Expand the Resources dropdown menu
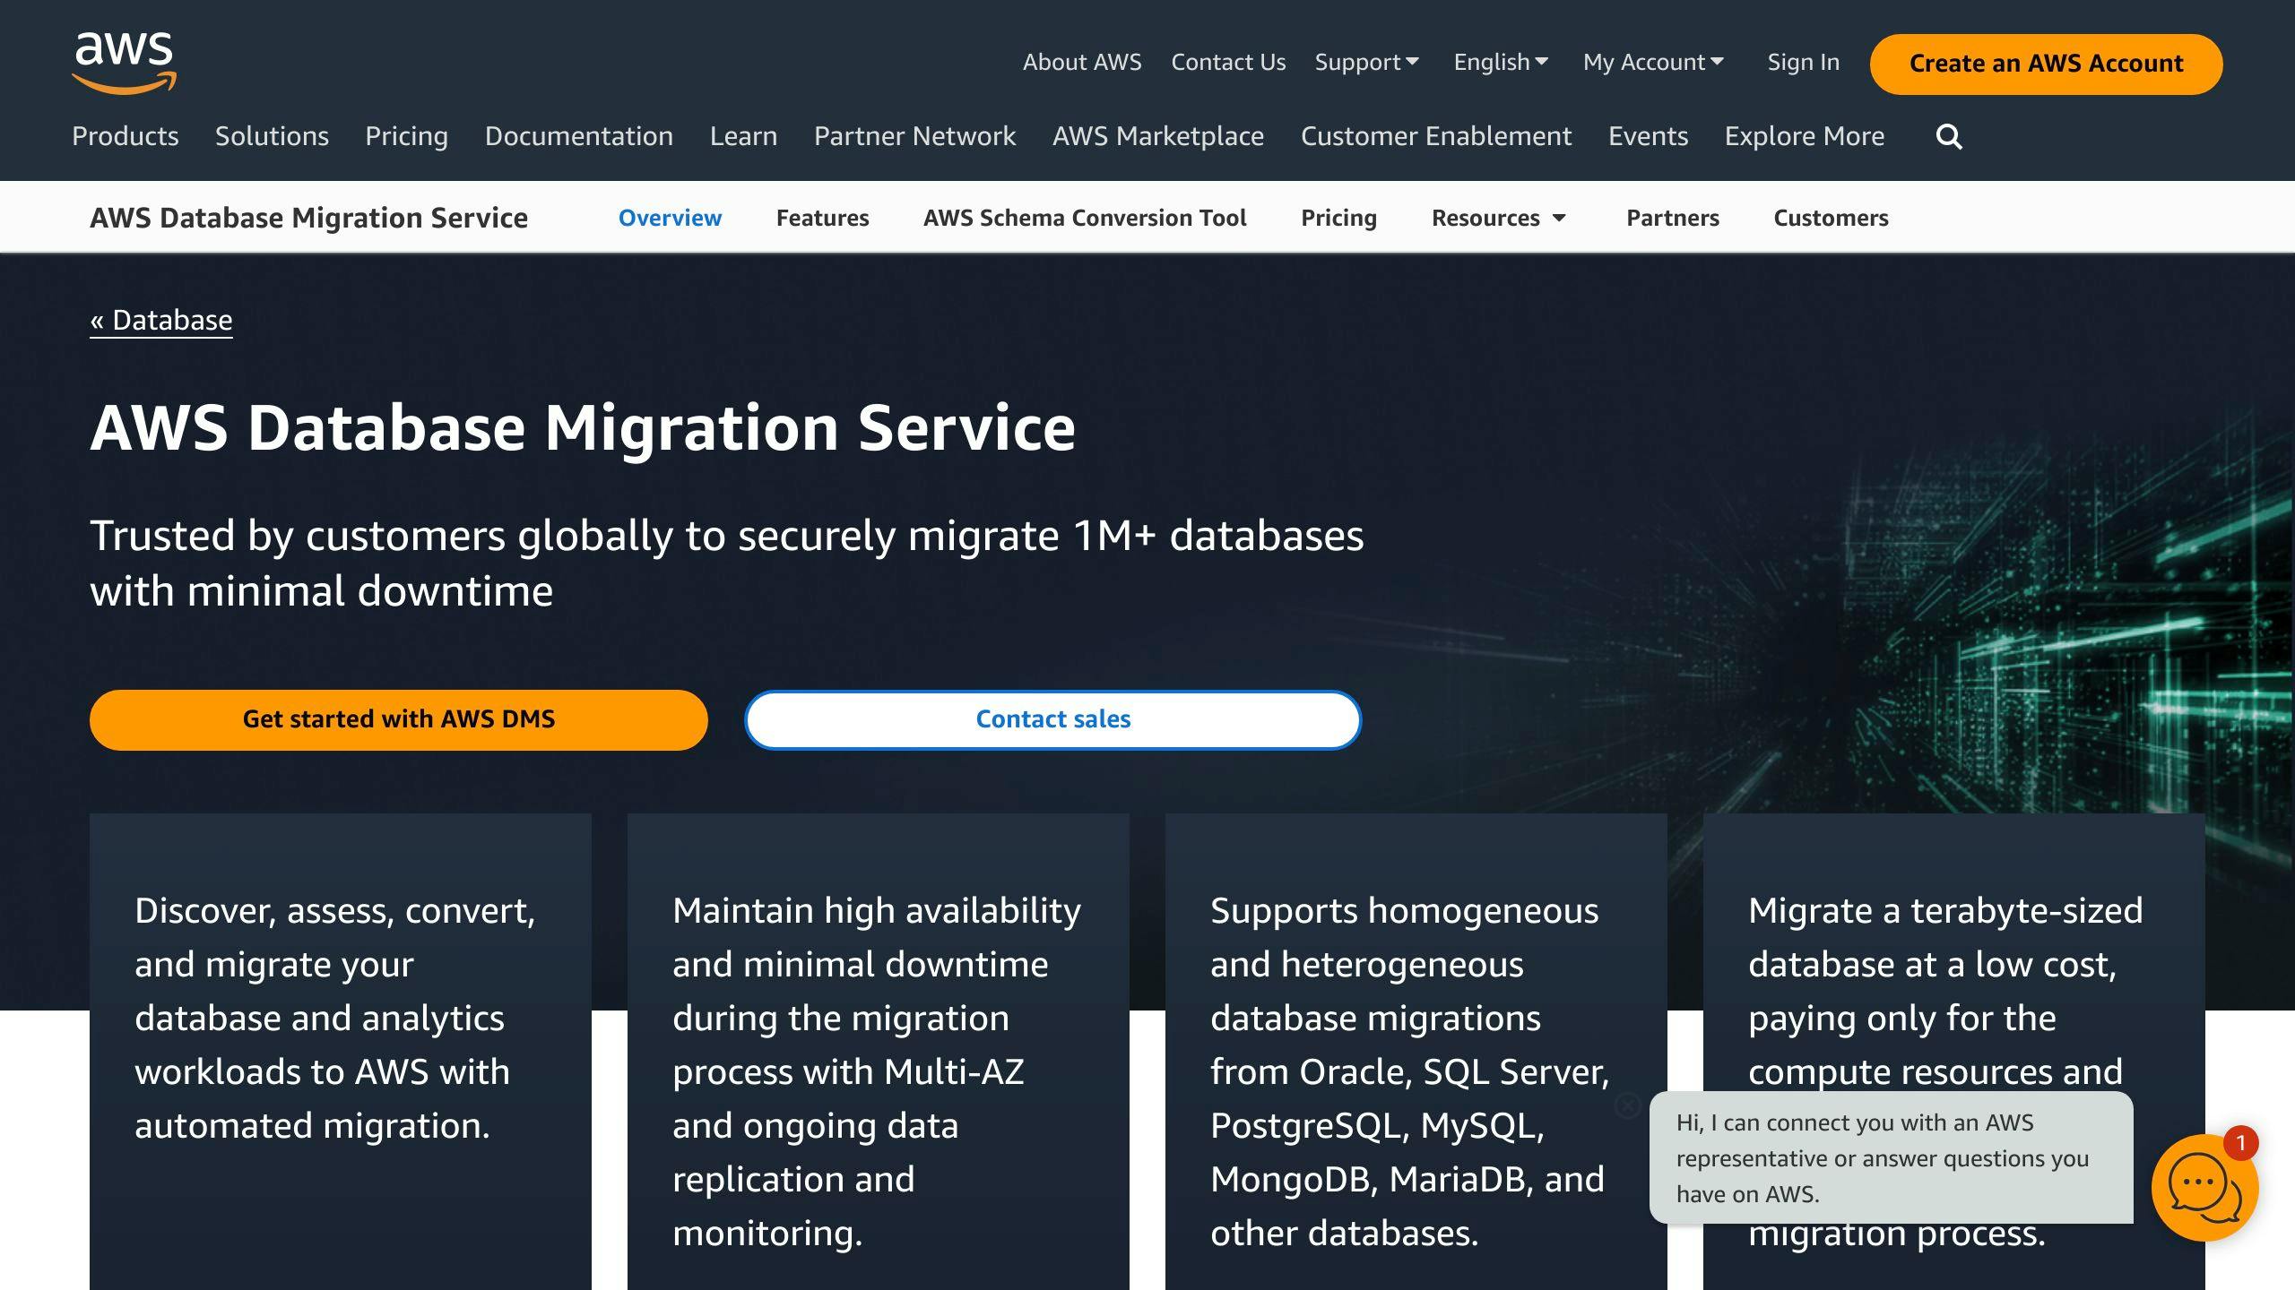2295x1290 pixels. coord(1499,218)
